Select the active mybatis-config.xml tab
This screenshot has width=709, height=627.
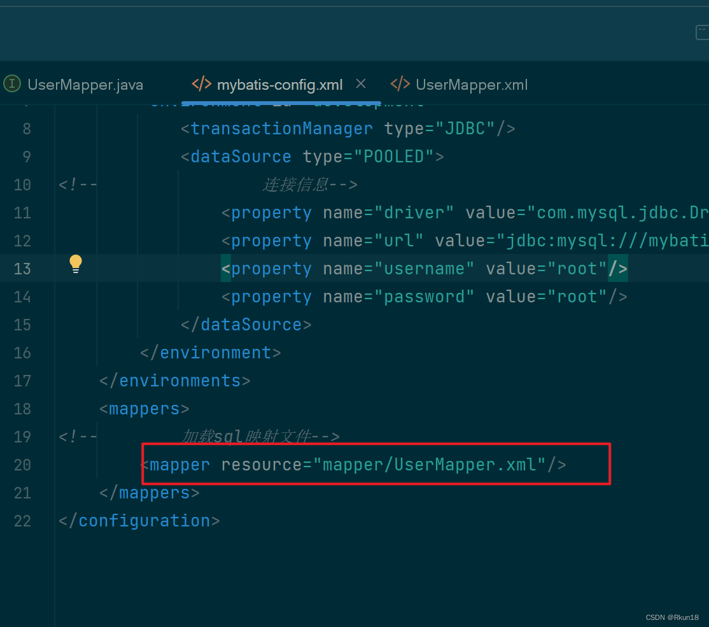[x=279, y=84]
